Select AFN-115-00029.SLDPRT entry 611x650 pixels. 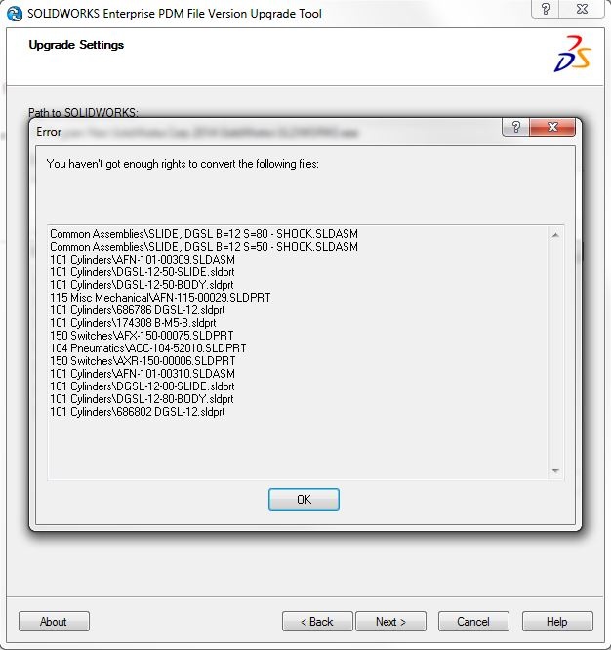pyautogui.click(x=160, y=298)
